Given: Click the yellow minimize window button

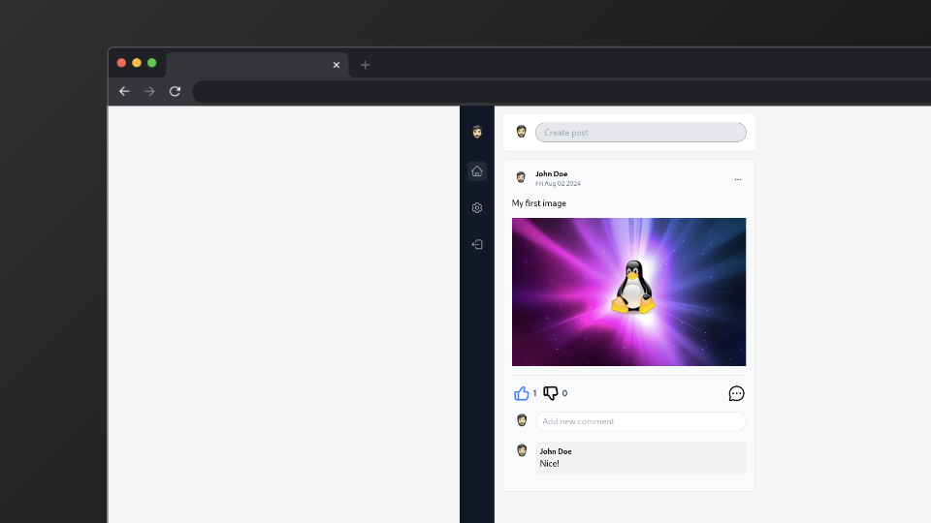Looking at the screenshot, I should [x=137, y=63].
